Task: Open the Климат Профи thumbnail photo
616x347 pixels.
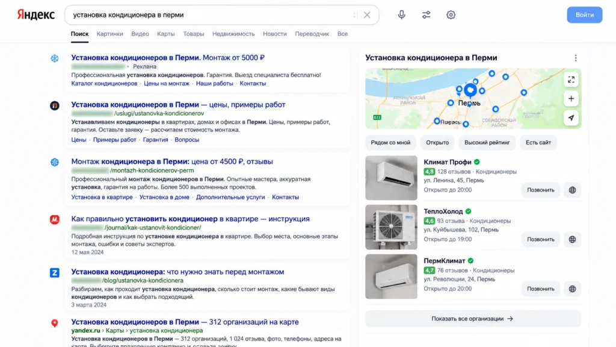Action: pos(391,178)
